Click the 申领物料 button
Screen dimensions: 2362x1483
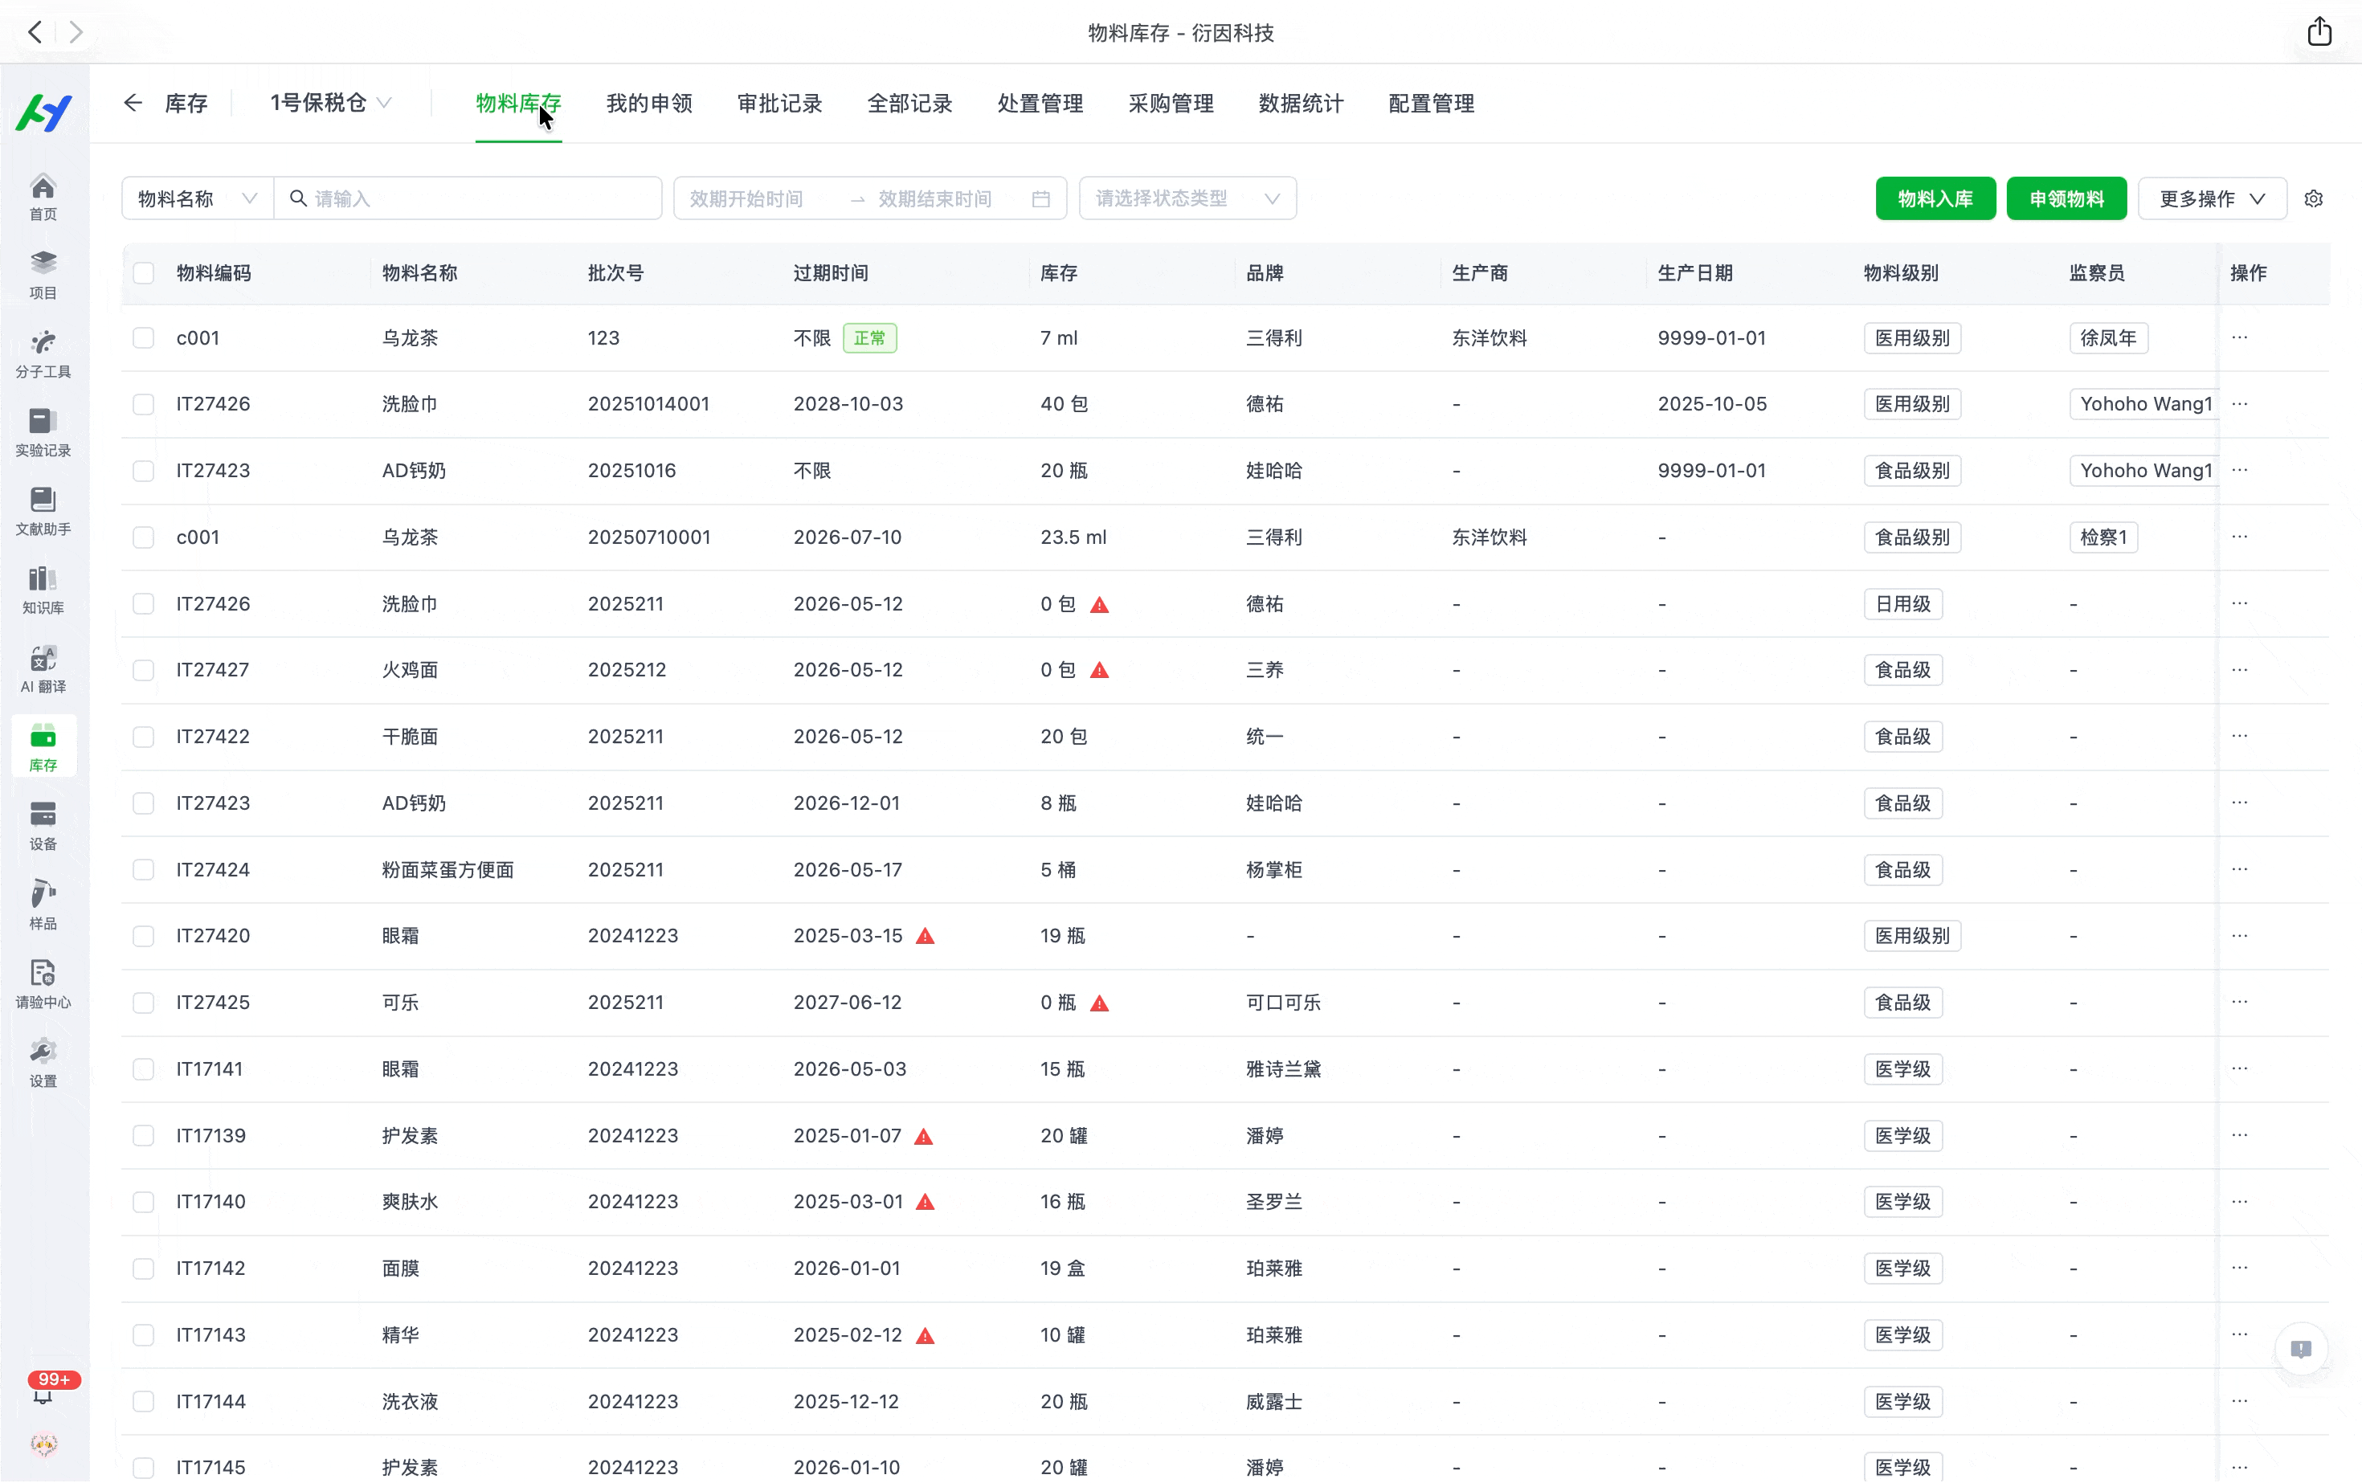tap(2065, 198)
